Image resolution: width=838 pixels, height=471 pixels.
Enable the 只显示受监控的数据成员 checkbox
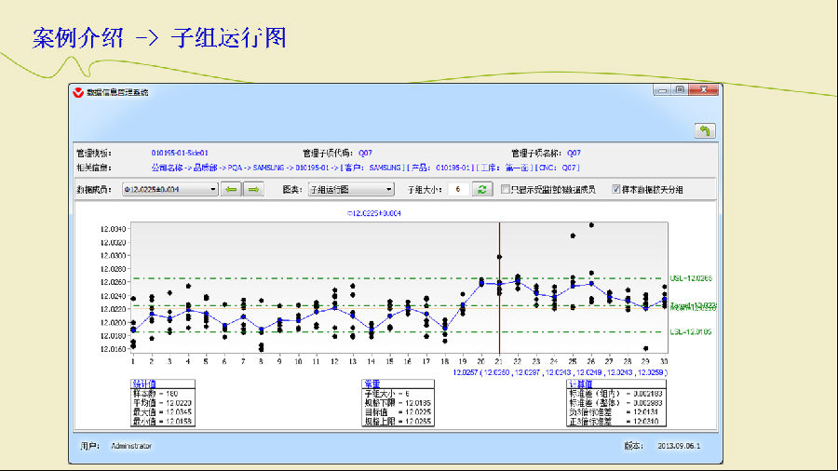coord(506,189)
